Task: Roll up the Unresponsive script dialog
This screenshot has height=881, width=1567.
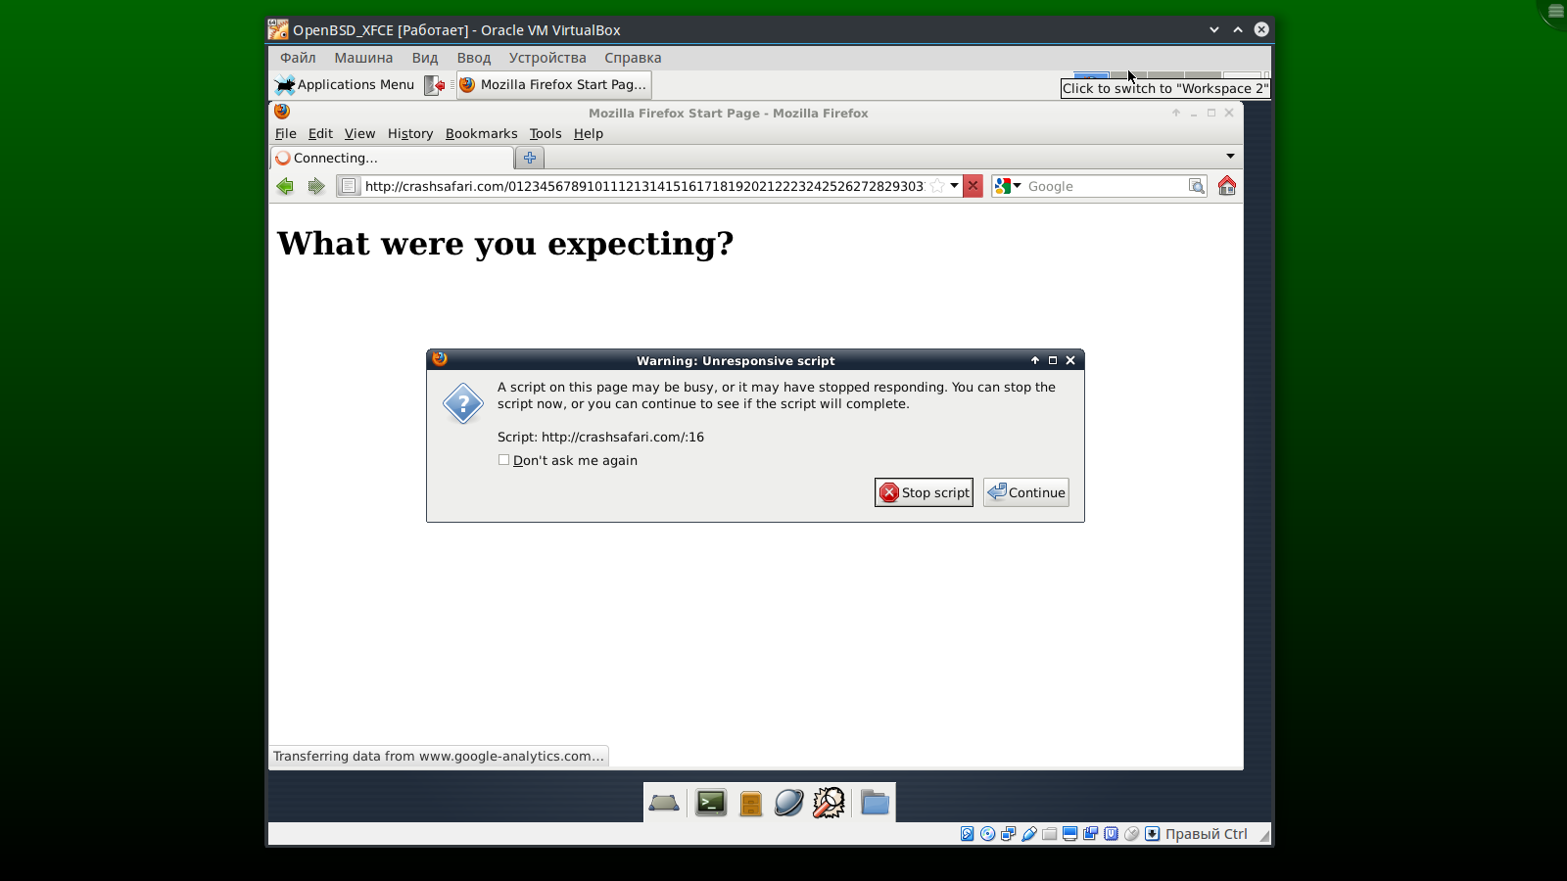Action: pos(1035,360)
